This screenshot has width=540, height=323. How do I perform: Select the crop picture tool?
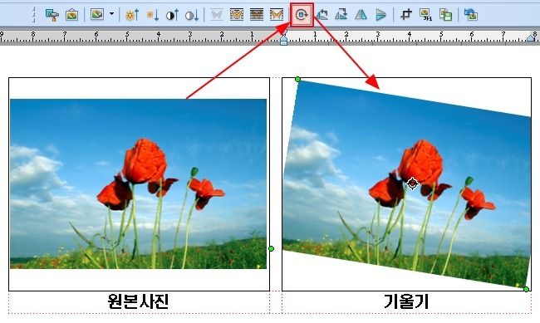point(406,15)
